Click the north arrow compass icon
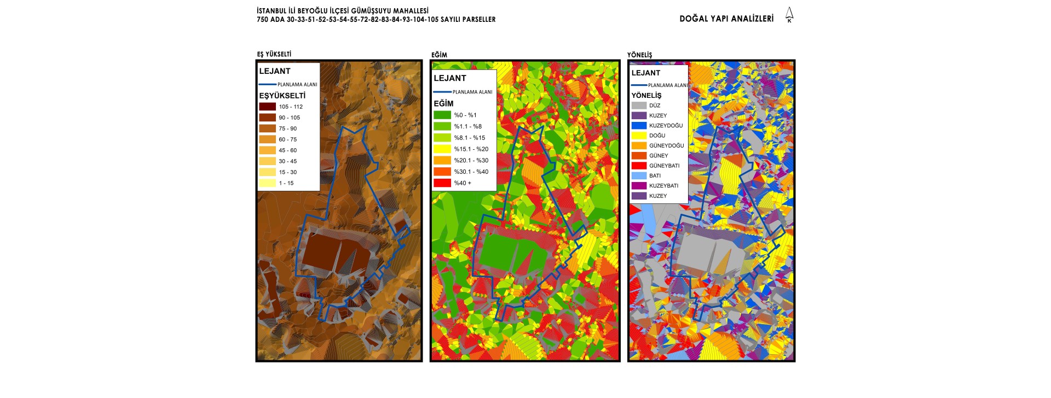Screen dimensions: 1051x398 pyautogui.click(x=789, y=15)
